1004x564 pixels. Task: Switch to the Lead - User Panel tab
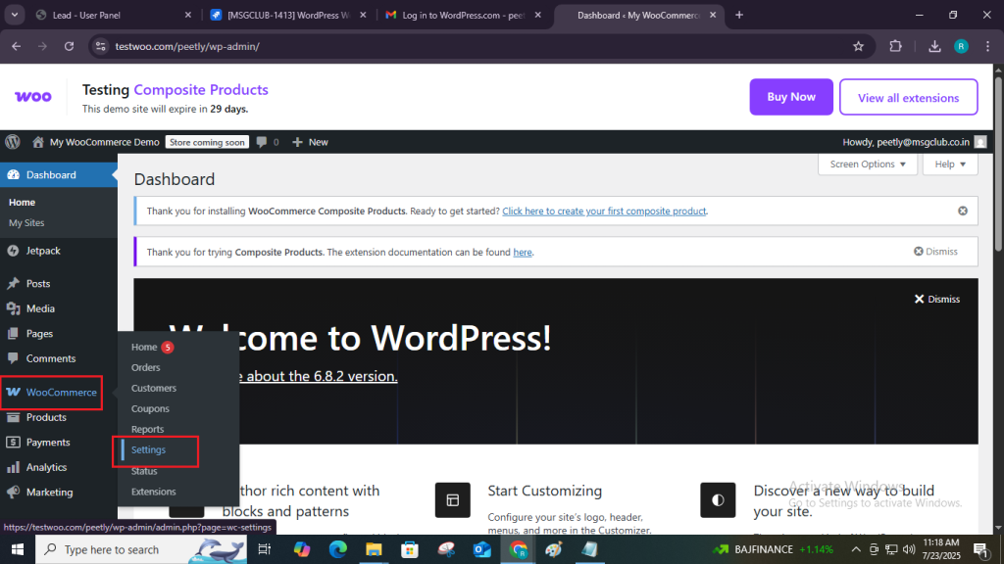114,15
